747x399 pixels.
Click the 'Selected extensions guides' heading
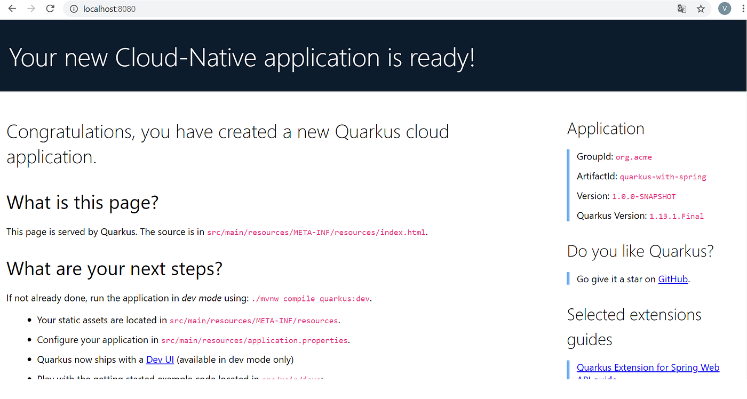[x=634, y=327]
